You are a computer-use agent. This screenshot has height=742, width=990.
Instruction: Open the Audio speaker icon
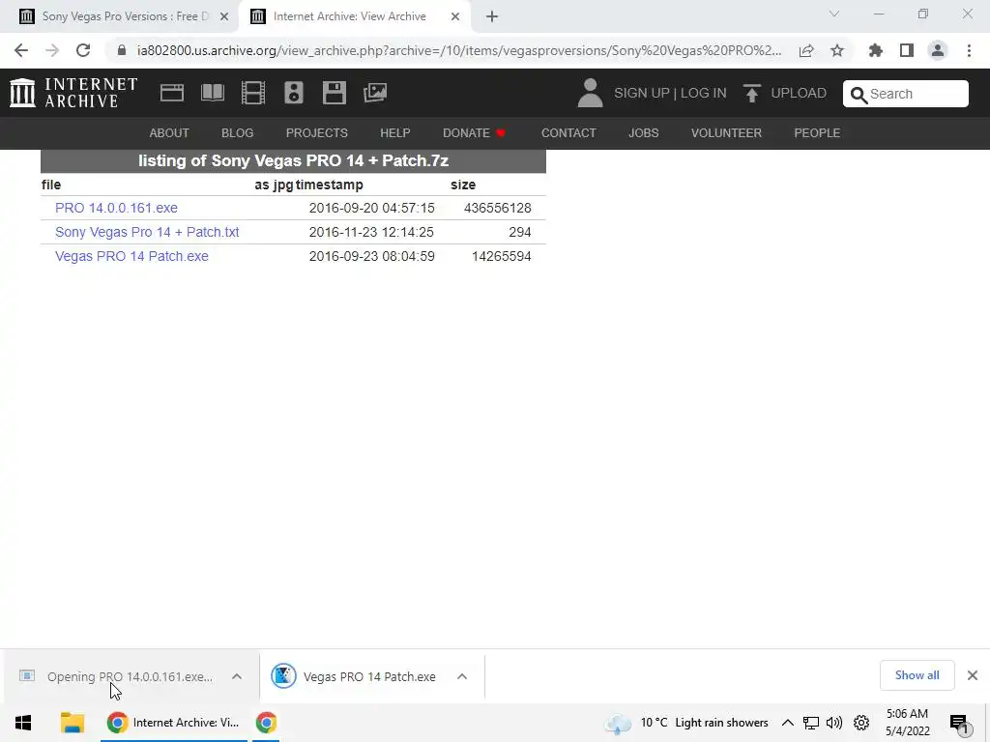point(294,93)
